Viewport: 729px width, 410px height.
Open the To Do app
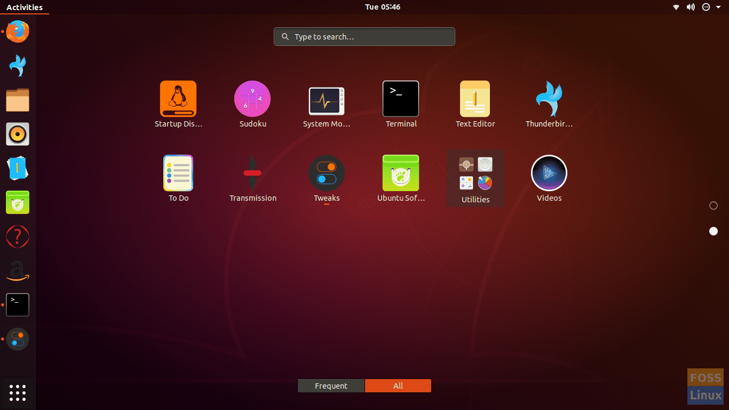[178, 179]
